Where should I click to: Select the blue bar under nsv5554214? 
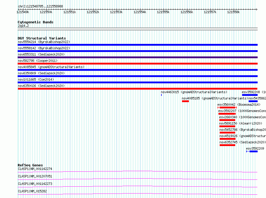coord(137,45)
